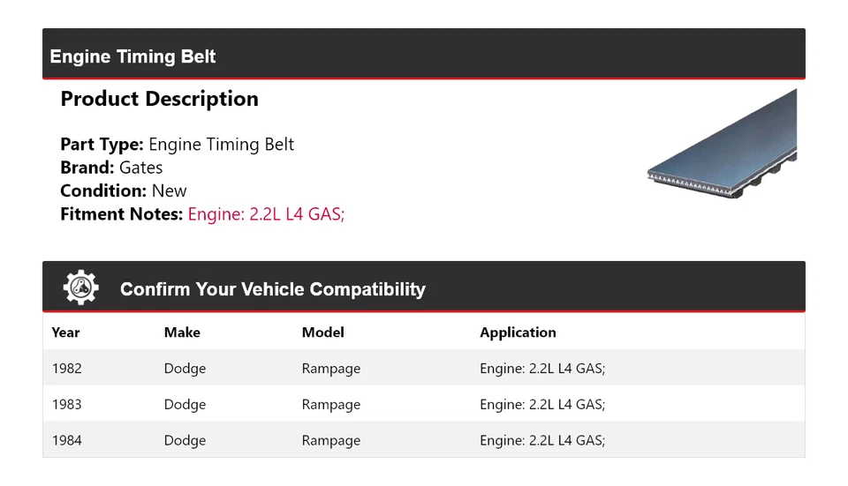Screen dimensions: 848x486
Task: Click the Brand: Gates line
Action: click(x=111, y=168)
